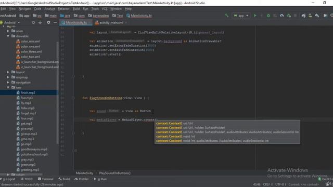The width and height of the screenshot is (333, 187).
Task: Open the Profile app gauge icon
Action: [282, 16]
